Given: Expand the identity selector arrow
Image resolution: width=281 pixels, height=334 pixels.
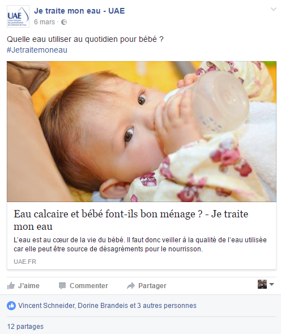Looking at the screenshot, I should [271, 284].
